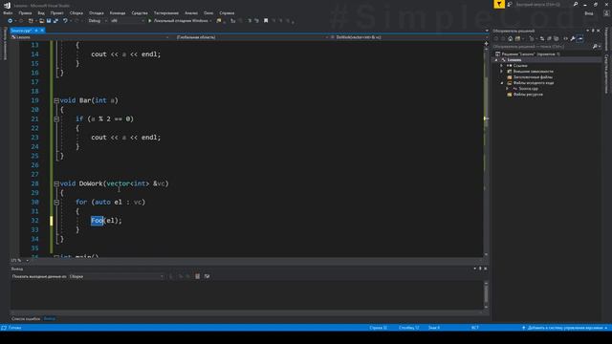
Task: Pin the Solution Explorer panel with pushpin icon
Action: [593, 31]
